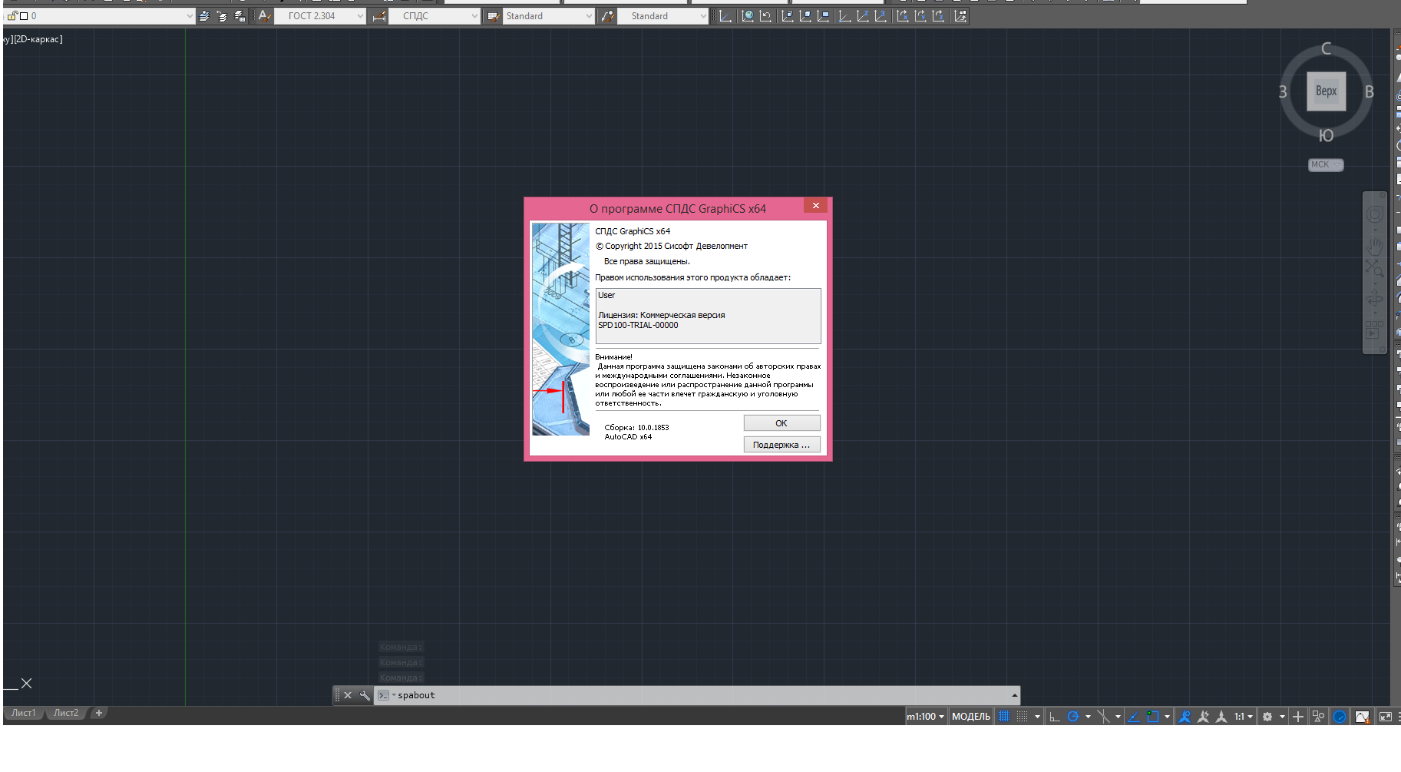Click the dimension style icon
This screenshot has width=1401, height=772.
point(378,16)
